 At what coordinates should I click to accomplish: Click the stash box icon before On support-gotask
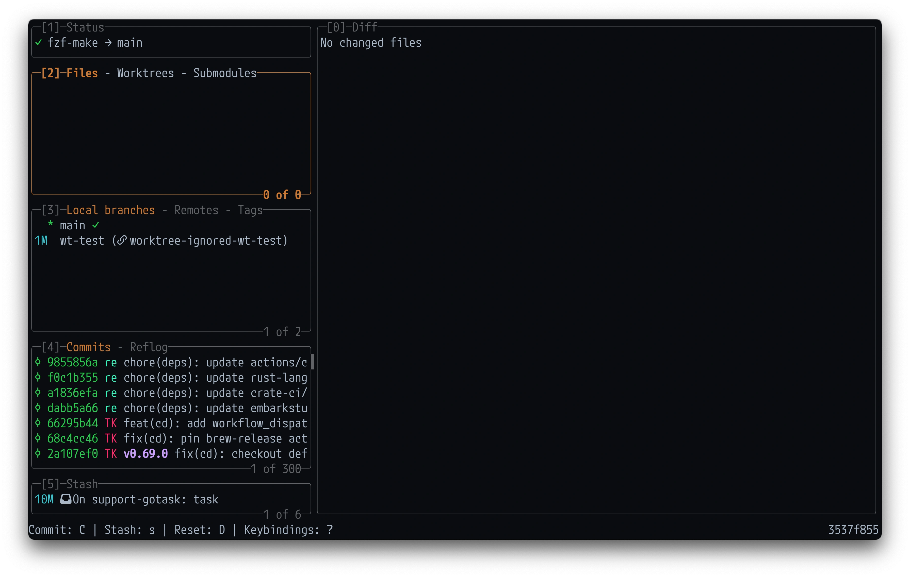click(66, 499)
